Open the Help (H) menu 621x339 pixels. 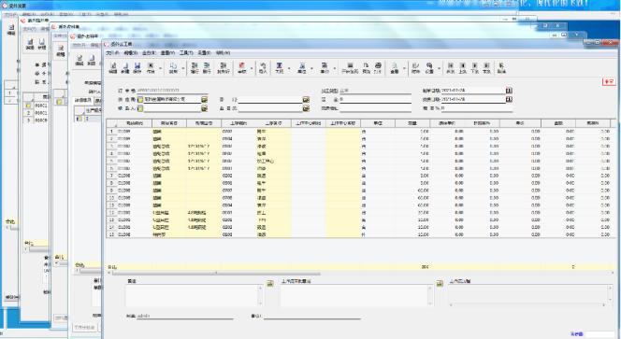pyautogui.click(x=223, y=52)
